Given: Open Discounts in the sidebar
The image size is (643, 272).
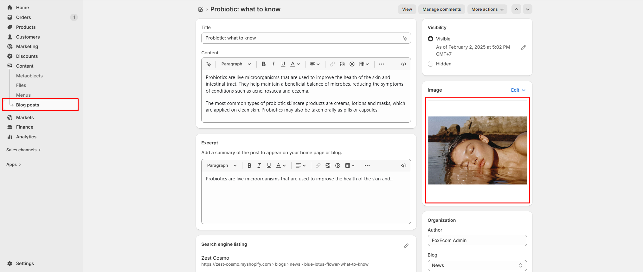Looking at the screenshot, I should (27, 56).
